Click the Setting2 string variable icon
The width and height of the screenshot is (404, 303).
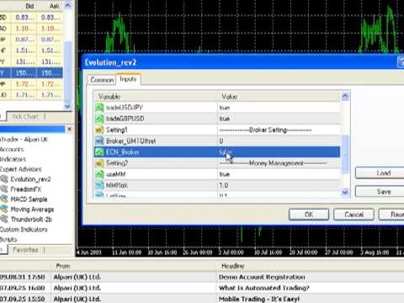pyautogui.click(x=99, y=163)
